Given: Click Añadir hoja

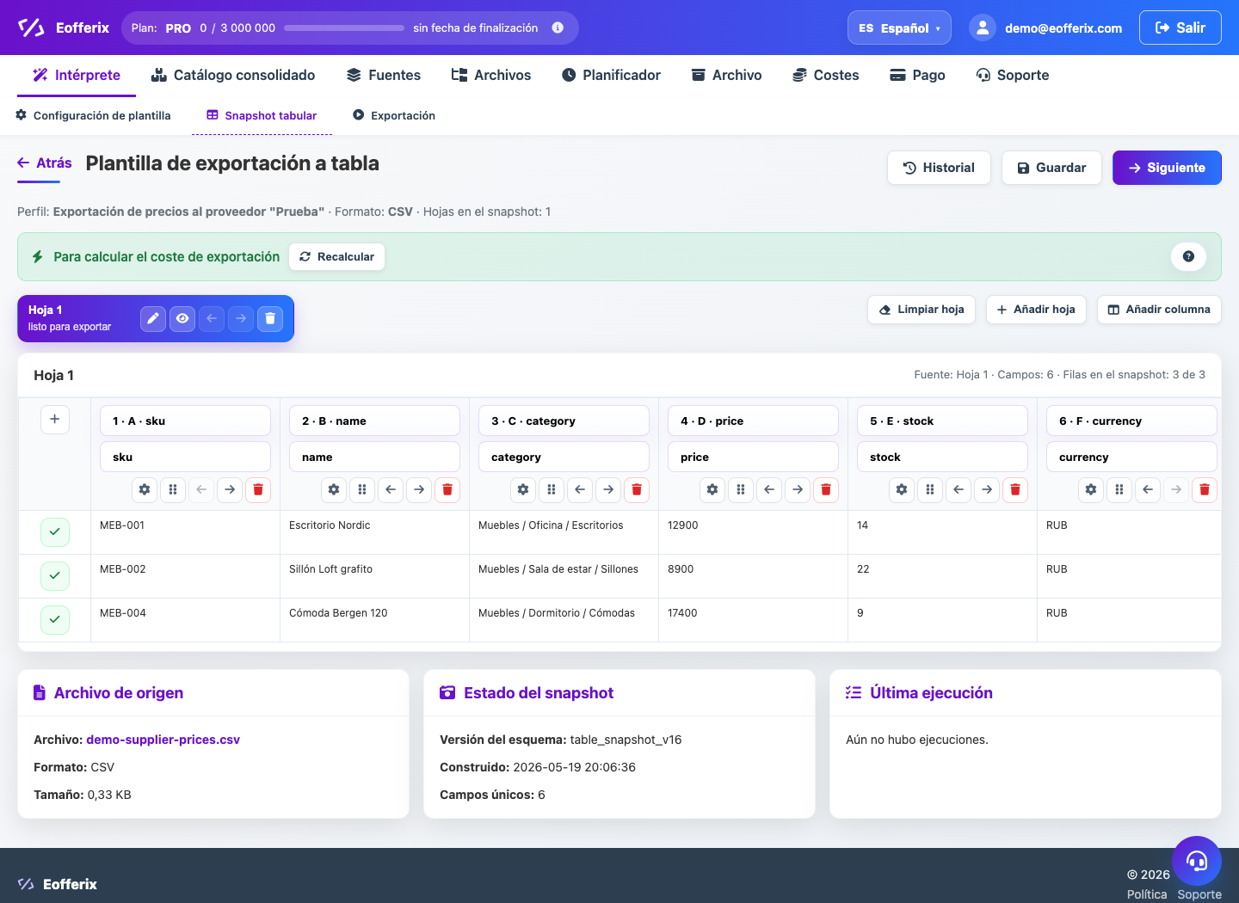Looking at the screenshot, I should (1036, 310).
